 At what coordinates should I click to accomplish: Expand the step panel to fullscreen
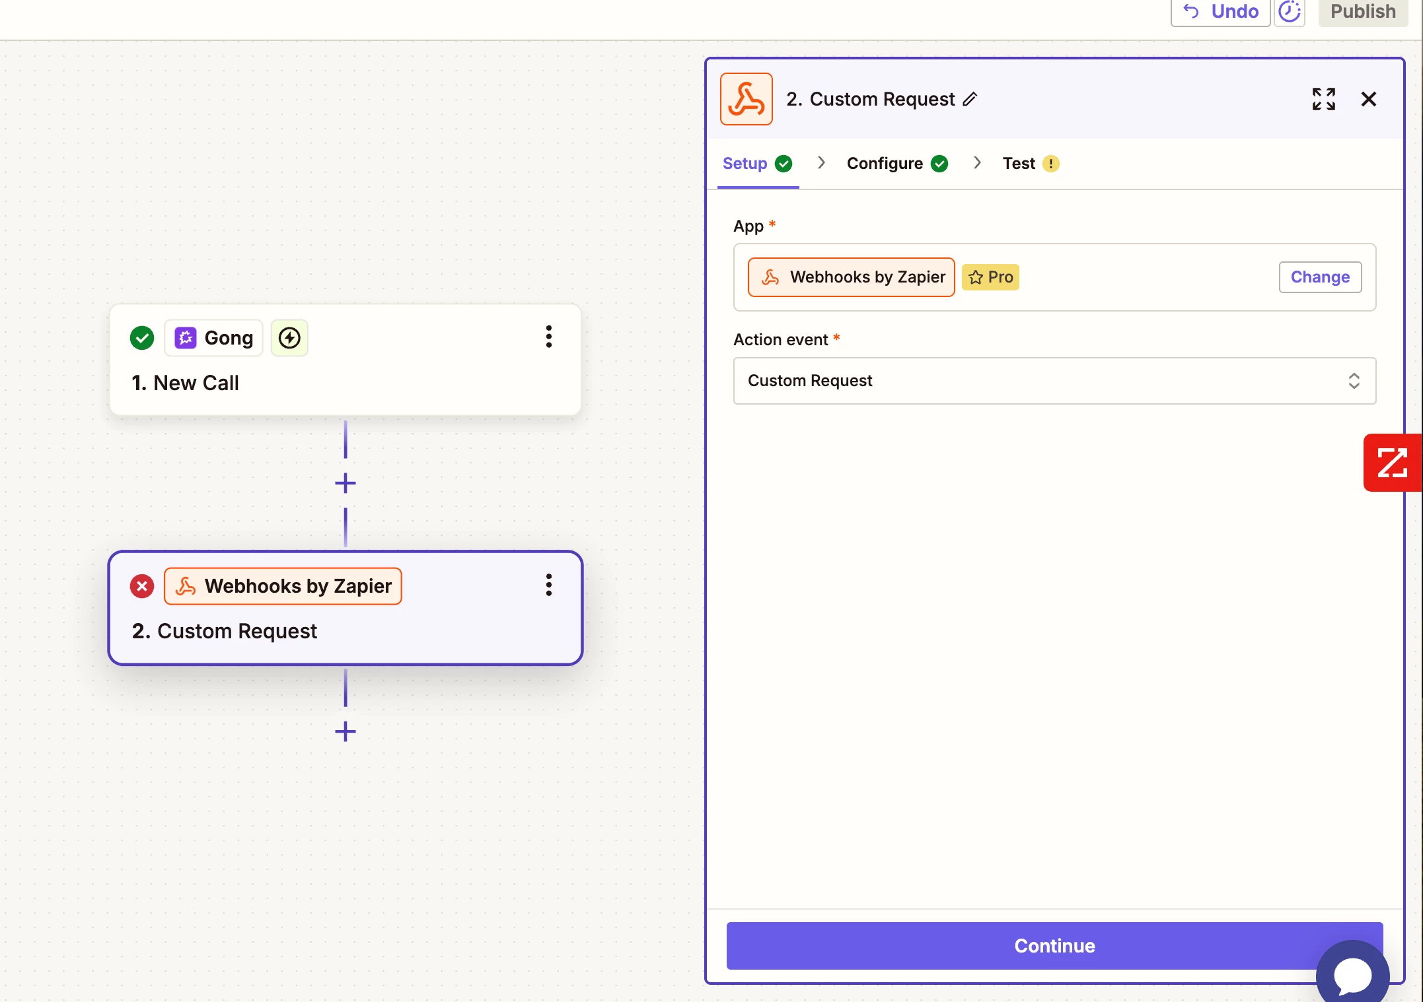pyautogui.click(x=1323, y=99)
